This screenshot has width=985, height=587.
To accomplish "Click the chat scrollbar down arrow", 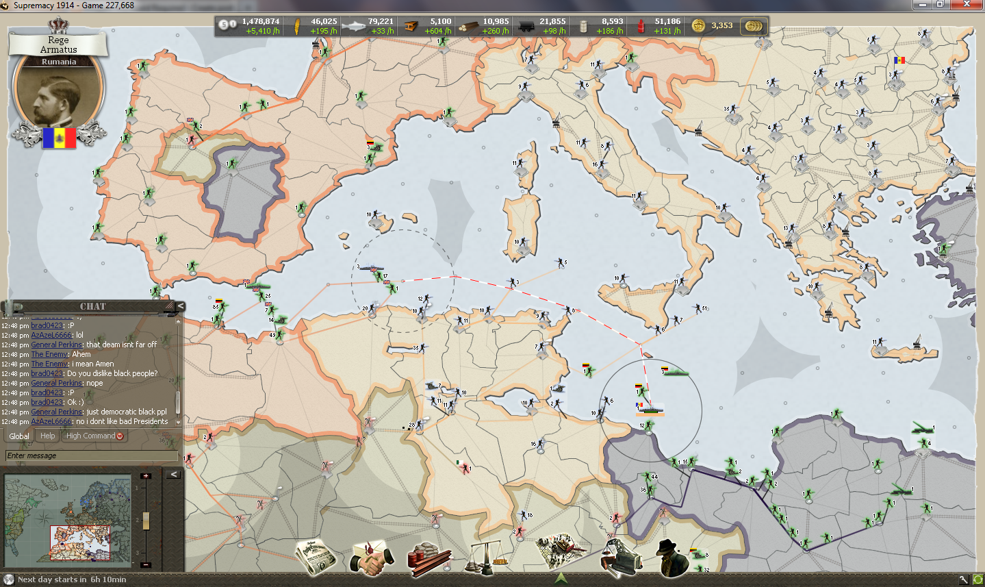I will pos(179,423).
